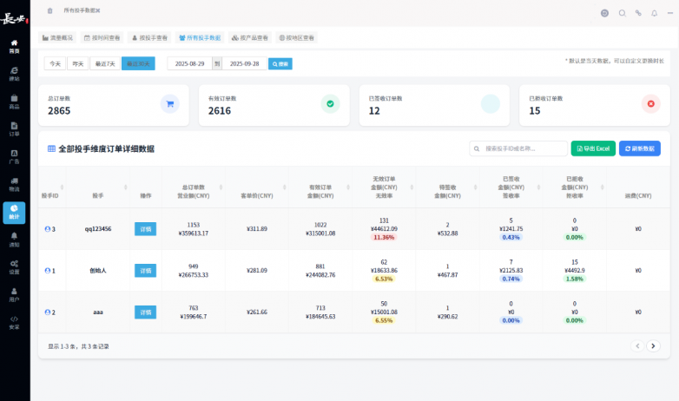This screenshot has width=679, height=401.
Task: Select the 昨天 date range option
Action: [78, 63]
